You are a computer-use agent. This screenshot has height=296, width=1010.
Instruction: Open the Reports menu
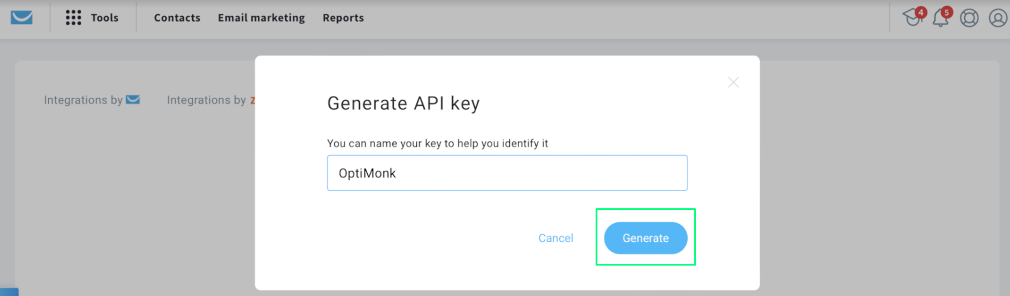[x=343, y=18]
